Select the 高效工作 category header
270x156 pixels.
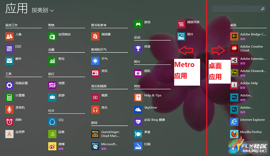click(11, 25)
